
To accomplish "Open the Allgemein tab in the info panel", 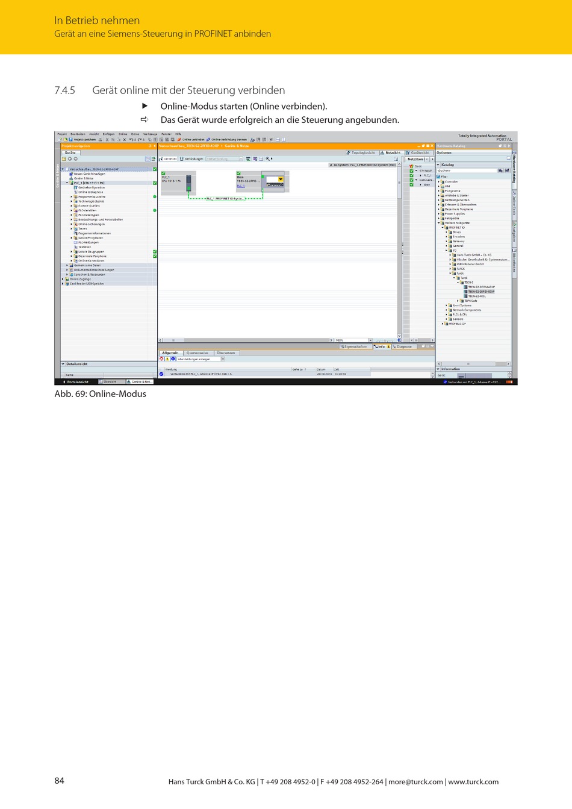I will click(170, 353).
